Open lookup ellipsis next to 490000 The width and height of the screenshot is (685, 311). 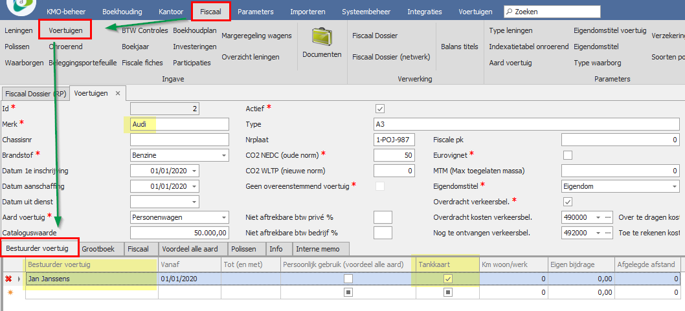coord(608,217)
